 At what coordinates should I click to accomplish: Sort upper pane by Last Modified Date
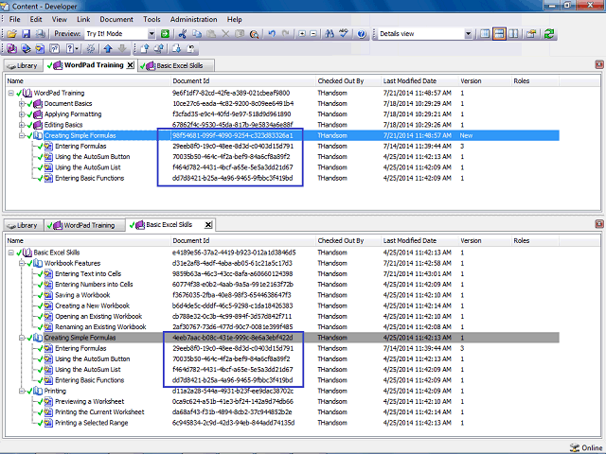click(x=420, y=81)
